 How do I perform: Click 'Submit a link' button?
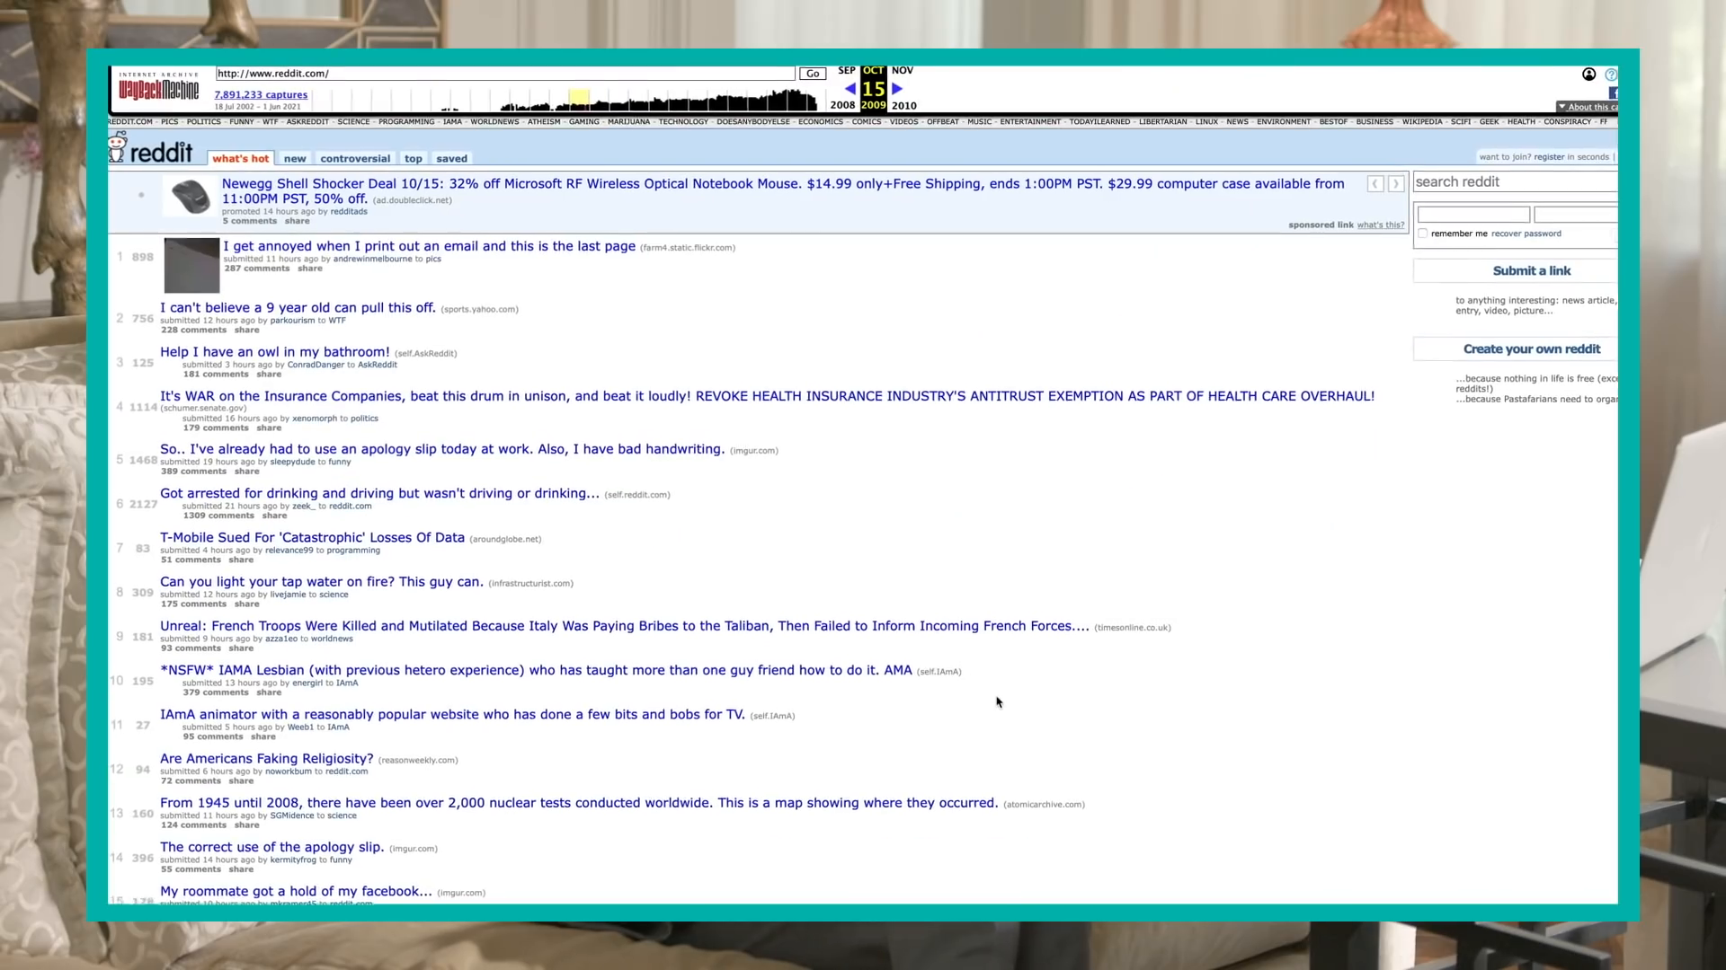click(1530, 270)
